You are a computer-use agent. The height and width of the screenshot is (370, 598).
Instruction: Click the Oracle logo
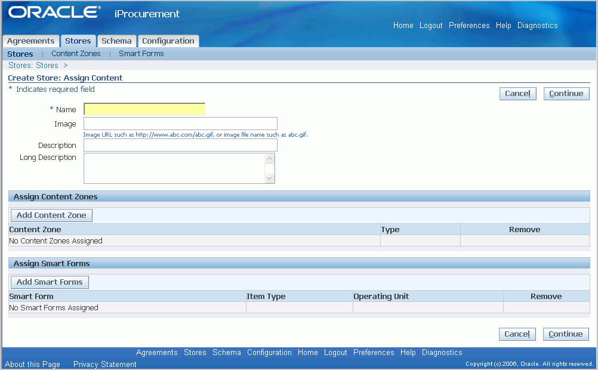[x=54, y=12]
